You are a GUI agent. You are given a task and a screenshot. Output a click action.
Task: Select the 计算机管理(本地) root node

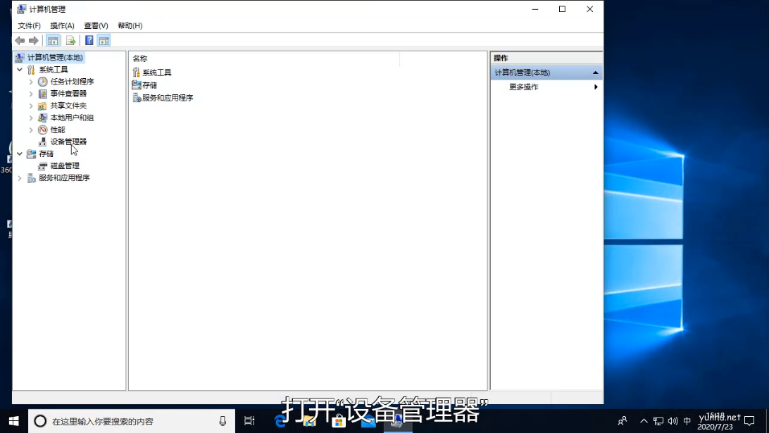tap(55, 57)
